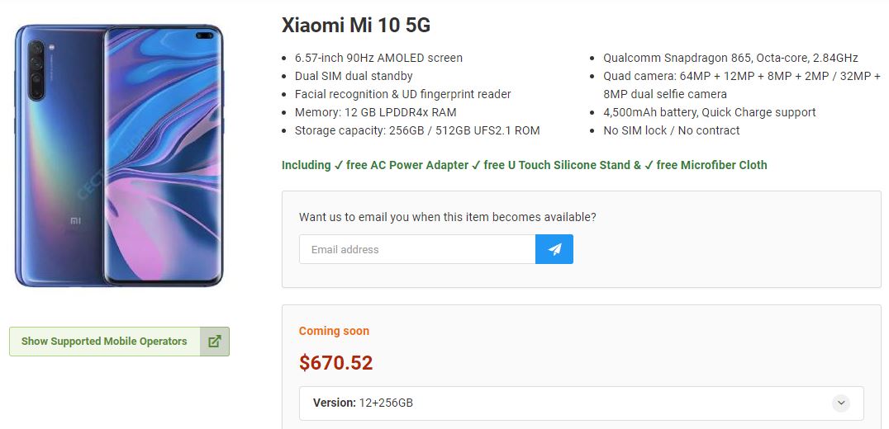The width and height of the screenshot is (889, 429).
Task: Select the Xiaomi Mi 10 5G title
Action: pyautogui.click(x=356, y=26)
